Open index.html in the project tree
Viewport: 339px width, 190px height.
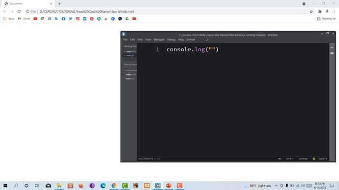[x=131, y=74]
